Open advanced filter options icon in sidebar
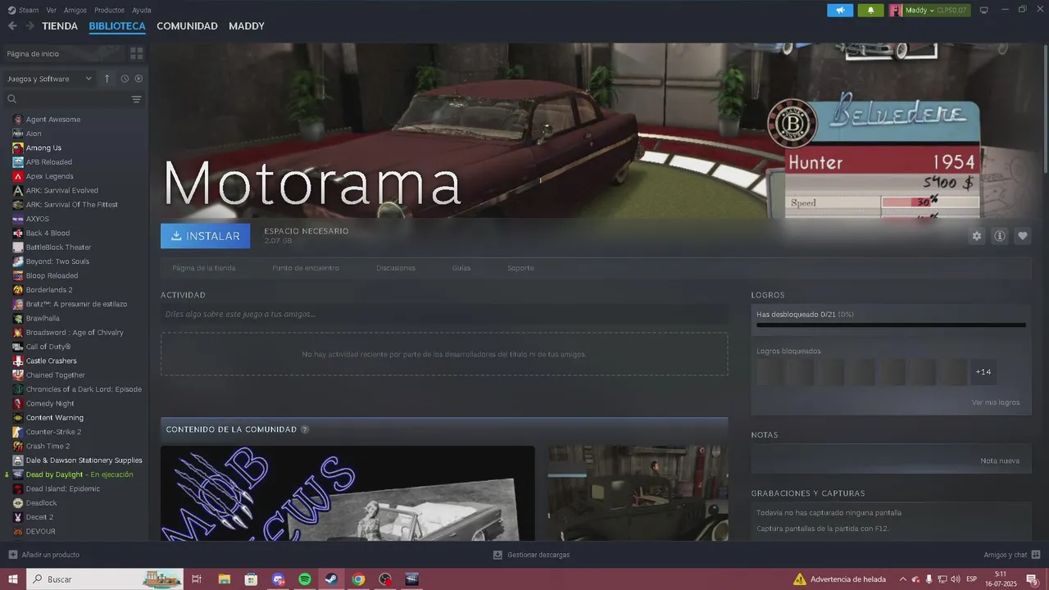 point(137,99)
